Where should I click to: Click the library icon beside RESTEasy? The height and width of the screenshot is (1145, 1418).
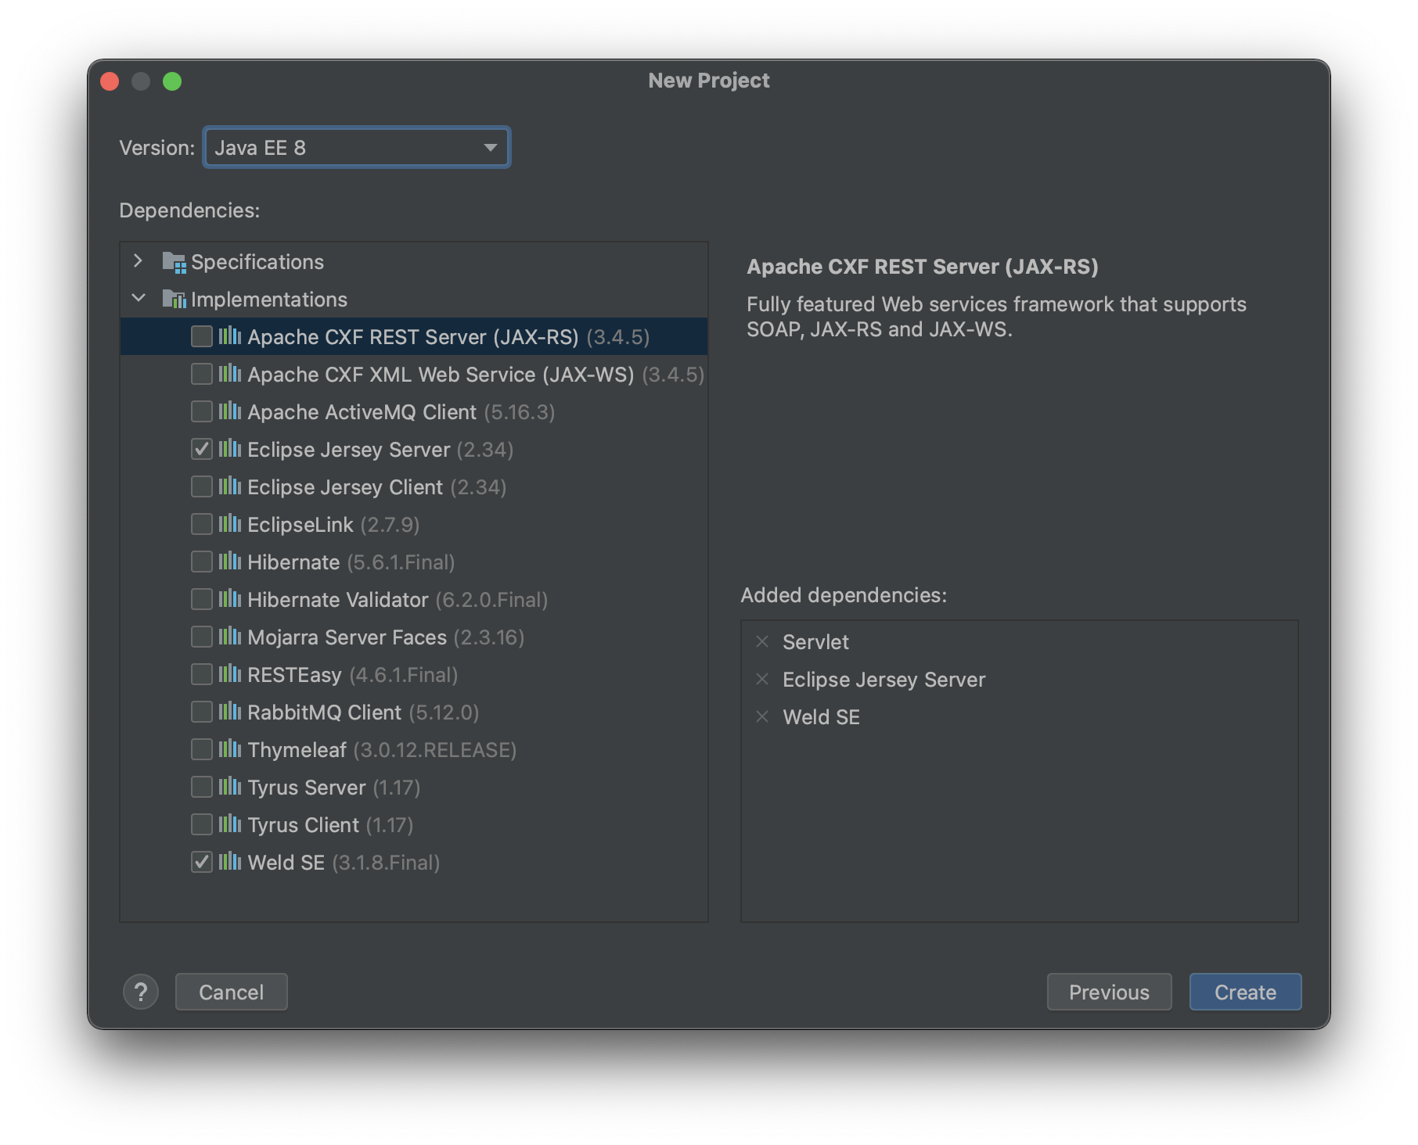tap(229, 674)
